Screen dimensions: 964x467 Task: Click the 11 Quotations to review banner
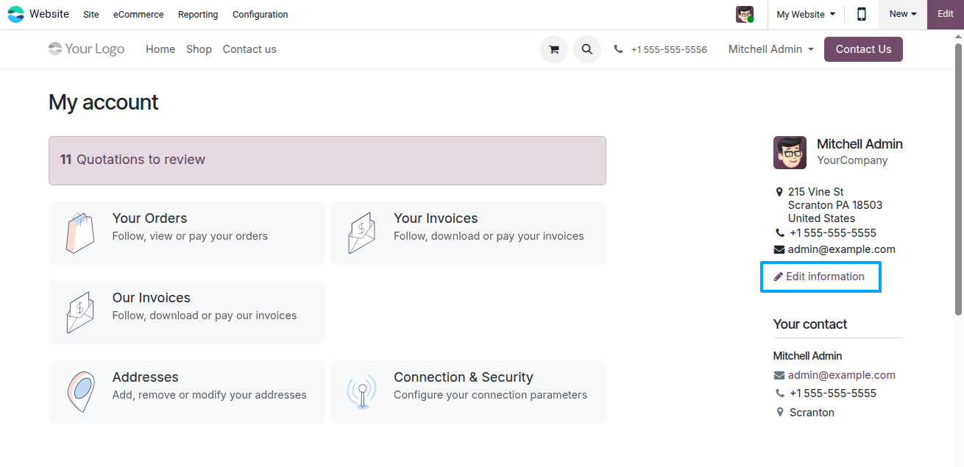(x=327, y=160)
